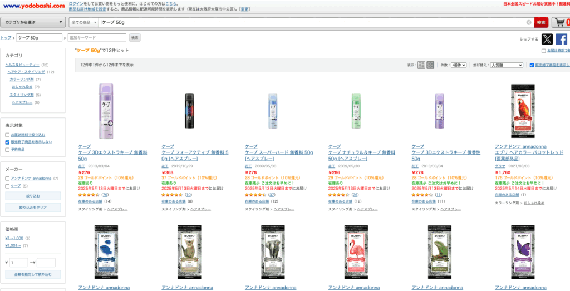The width and height of the screenshot is (570, 291).
Task: Click the red 検索 search button
Action: [541, 22]
